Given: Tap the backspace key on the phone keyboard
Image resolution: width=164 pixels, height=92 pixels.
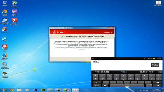Looking at the screenshot, I should [158, 82].
